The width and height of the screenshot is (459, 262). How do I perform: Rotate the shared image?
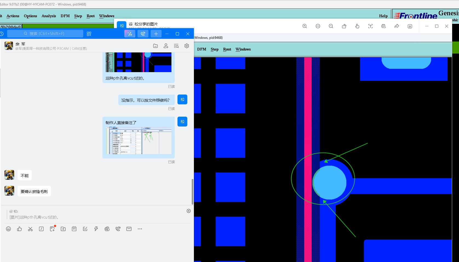click(x=344, y=26)
